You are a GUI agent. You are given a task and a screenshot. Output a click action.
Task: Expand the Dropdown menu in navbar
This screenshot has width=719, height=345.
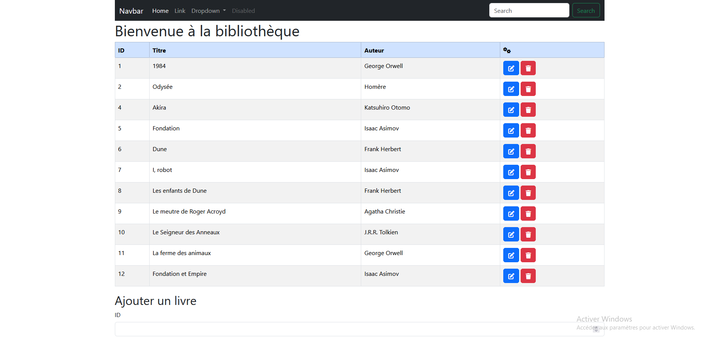point(208,11)
